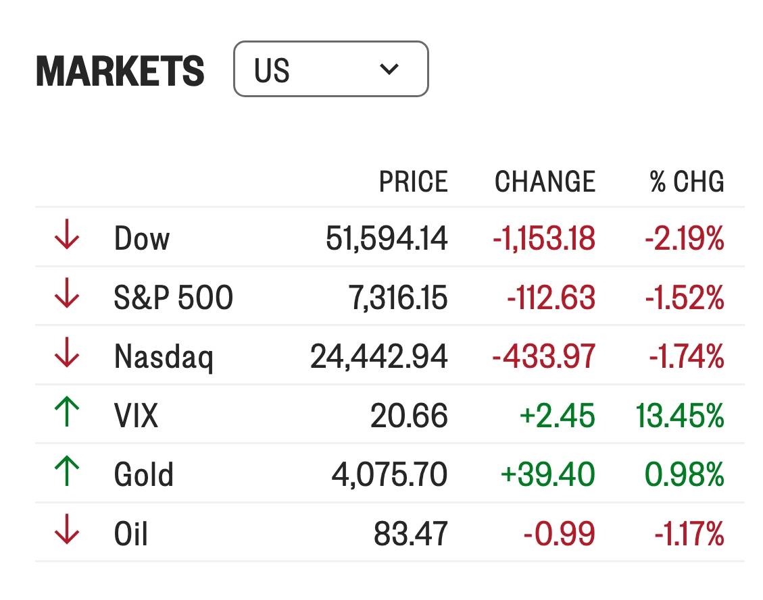Image resolution: width=763 pixels, height=600 pixels.
Task: Open the Gold commodity quote
Action: [143, 474]
